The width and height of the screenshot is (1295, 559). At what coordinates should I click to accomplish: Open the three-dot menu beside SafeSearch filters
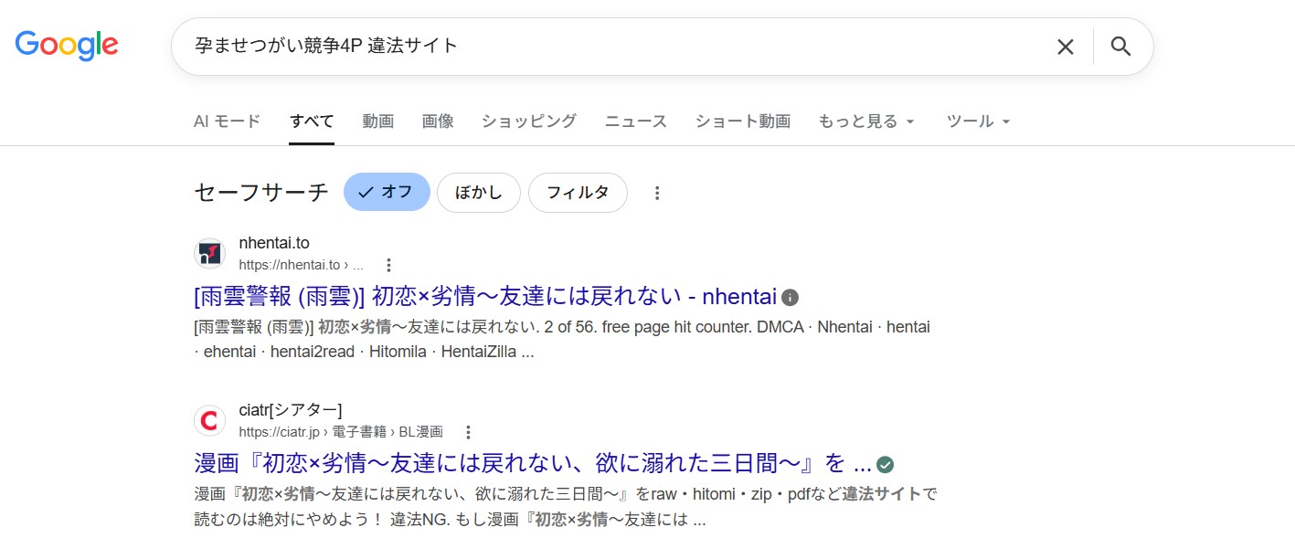(656, 193)
